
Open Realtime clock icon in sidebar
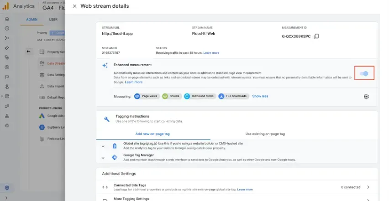7,28
